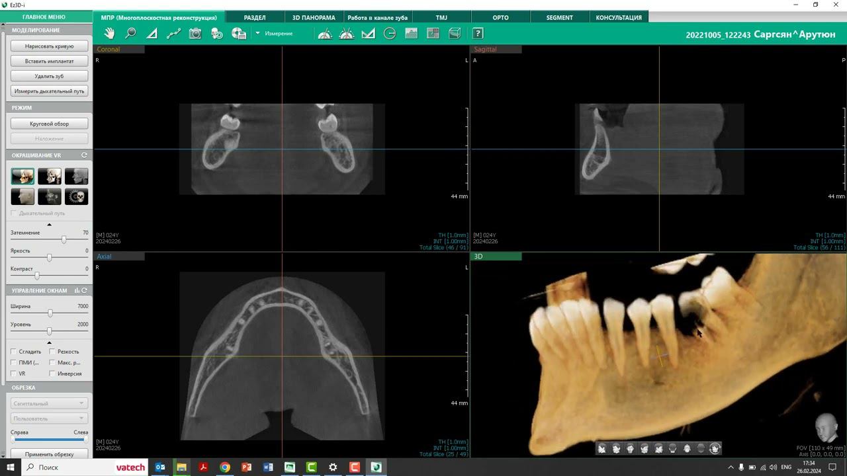The image size is (847, 476).
Task: Open the Пользователь dropdown
Action: [x=50, y=418]
